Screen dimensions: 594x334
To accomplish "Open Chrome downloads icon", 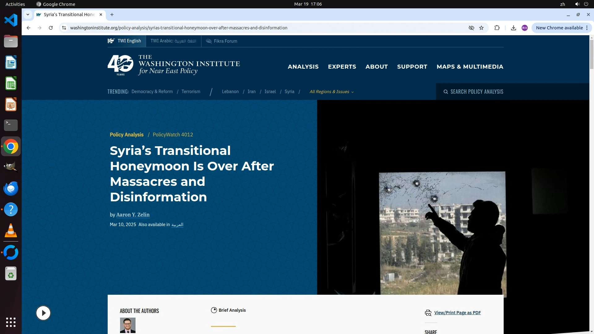I will [513, 28].
